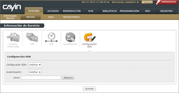Open the BIBLIOTECA tab

point(110,11)
